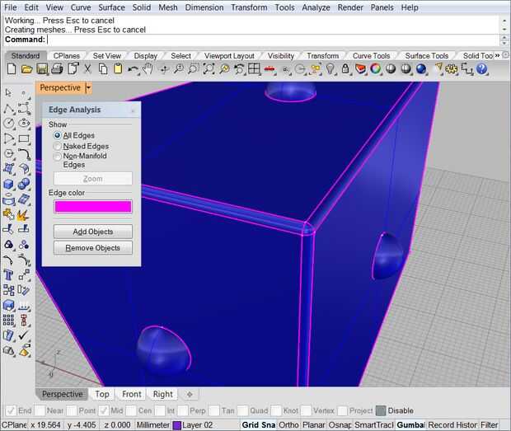Select the Naked Edges radio button
Viewport: 511px width, 431px height.
point(58,146)
